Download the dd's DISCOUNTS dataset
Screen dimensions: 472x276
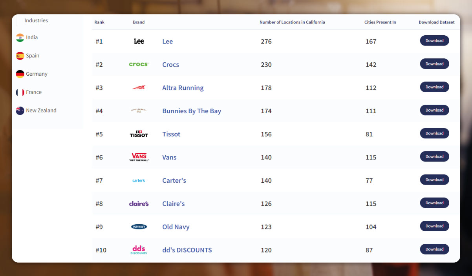coord(434,249)
